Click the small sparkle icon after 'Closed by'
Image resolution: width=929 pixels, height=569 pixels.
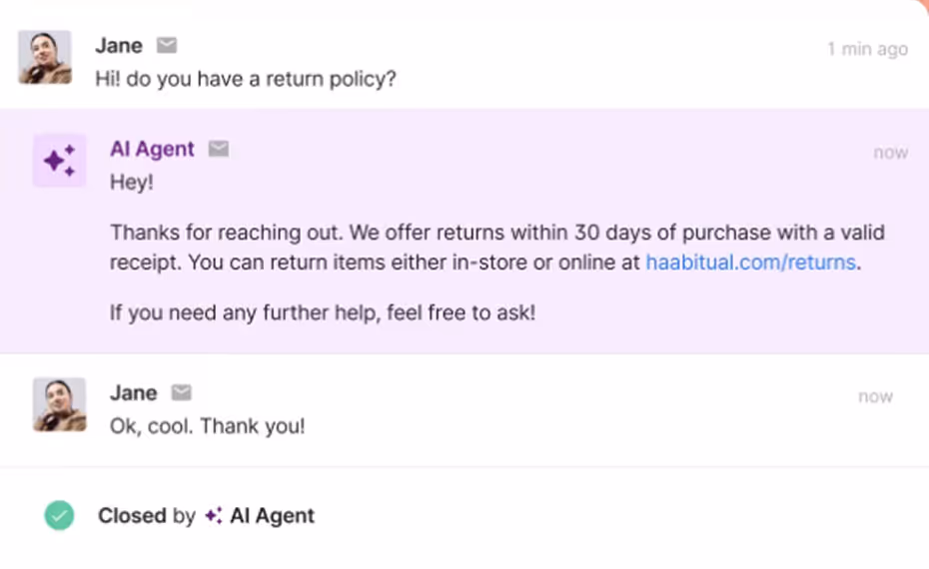(x=213, y=516)
